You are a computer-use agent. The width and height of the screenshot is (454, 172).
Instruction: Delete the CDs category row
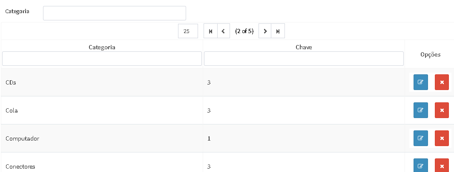442,82
